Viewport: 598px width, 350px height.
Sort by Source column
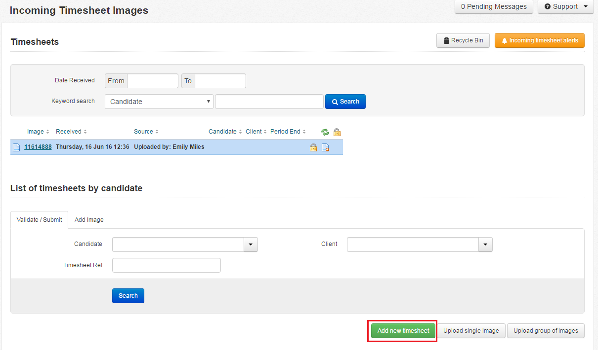pos(146,132)
